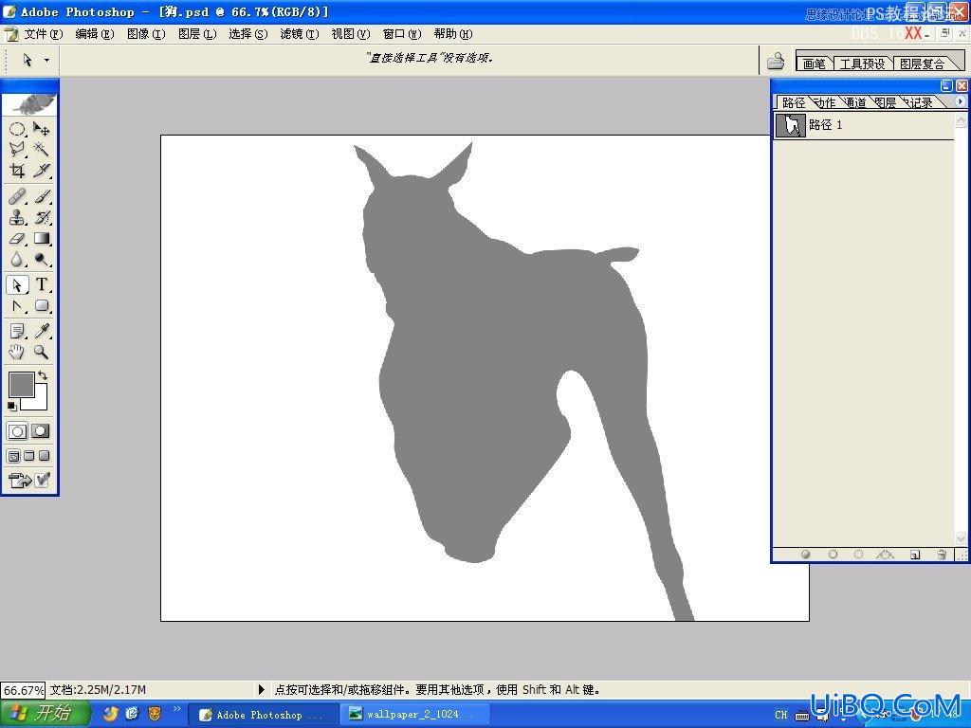Open the 文件 (File) menu
This screenshot has width=971, height=728.
point(44,34)
